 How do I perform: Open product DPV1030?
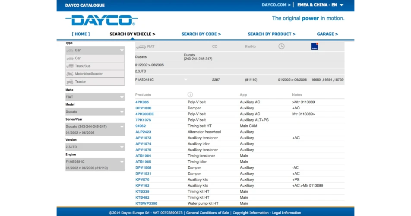143,108
